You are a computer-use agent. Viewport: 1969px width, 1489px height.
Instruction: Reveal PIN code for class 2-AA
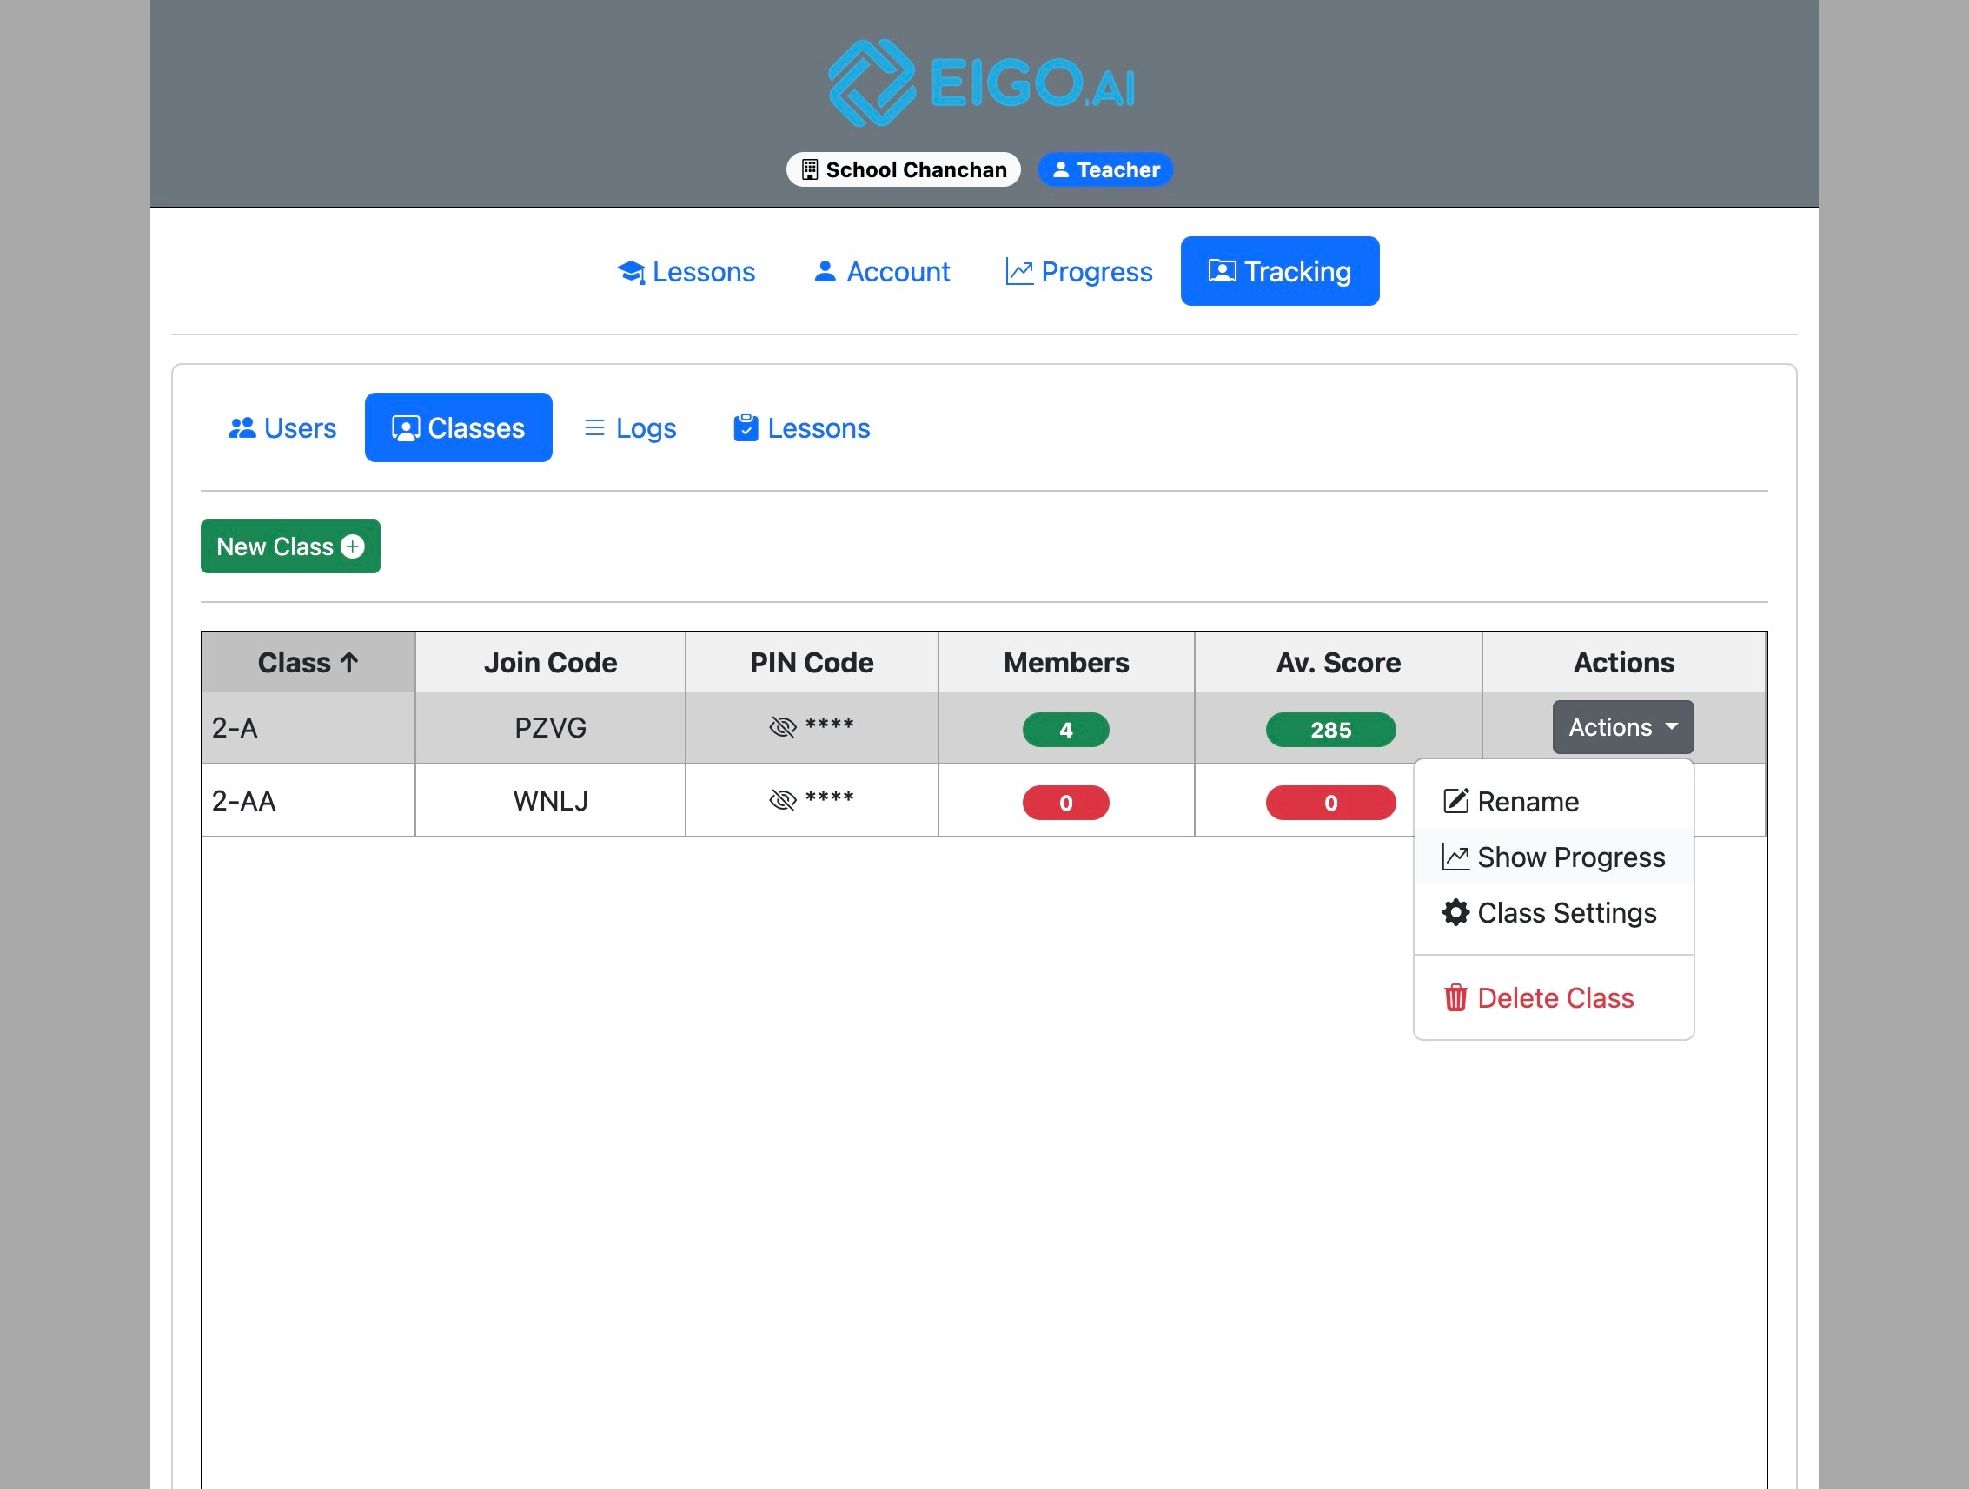pos(782,800)
